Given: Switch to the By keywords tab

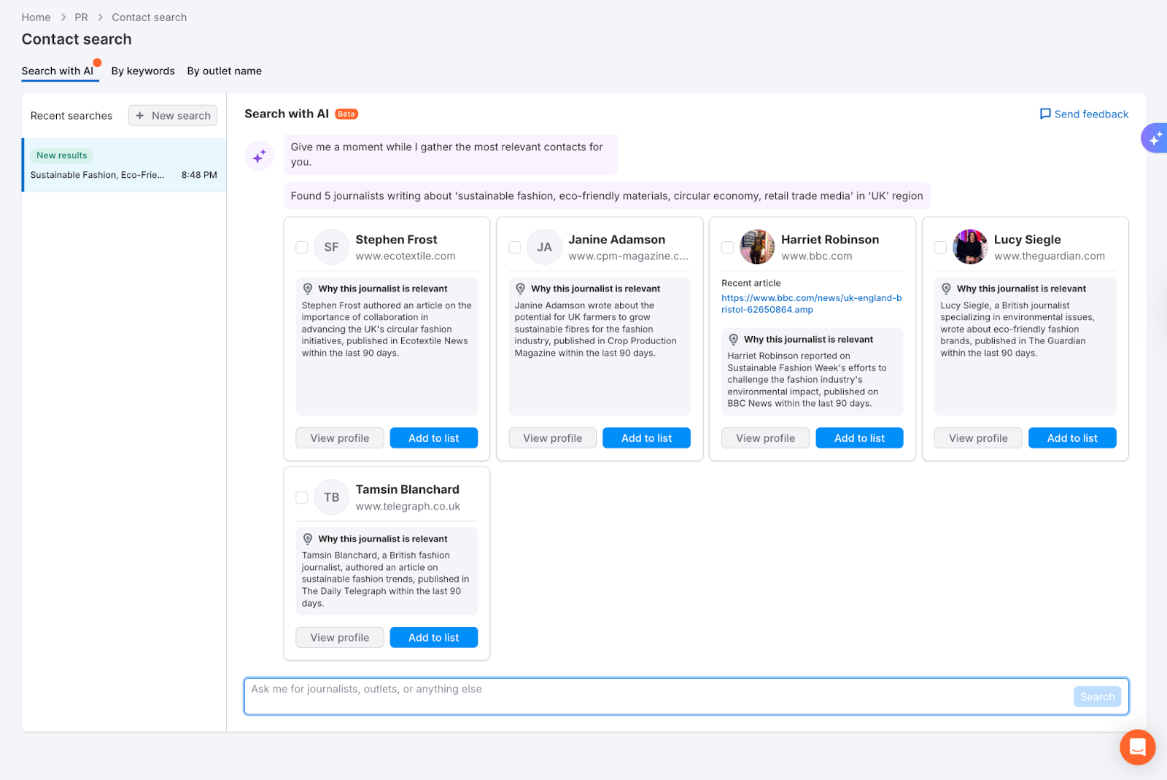Looking at the screenshot, I should (x=143, y=71).
